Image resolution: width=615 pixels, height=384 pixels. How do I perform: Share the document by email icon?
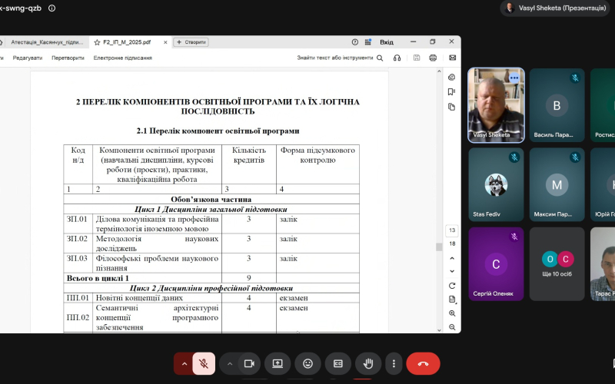(x=452, y=58)
